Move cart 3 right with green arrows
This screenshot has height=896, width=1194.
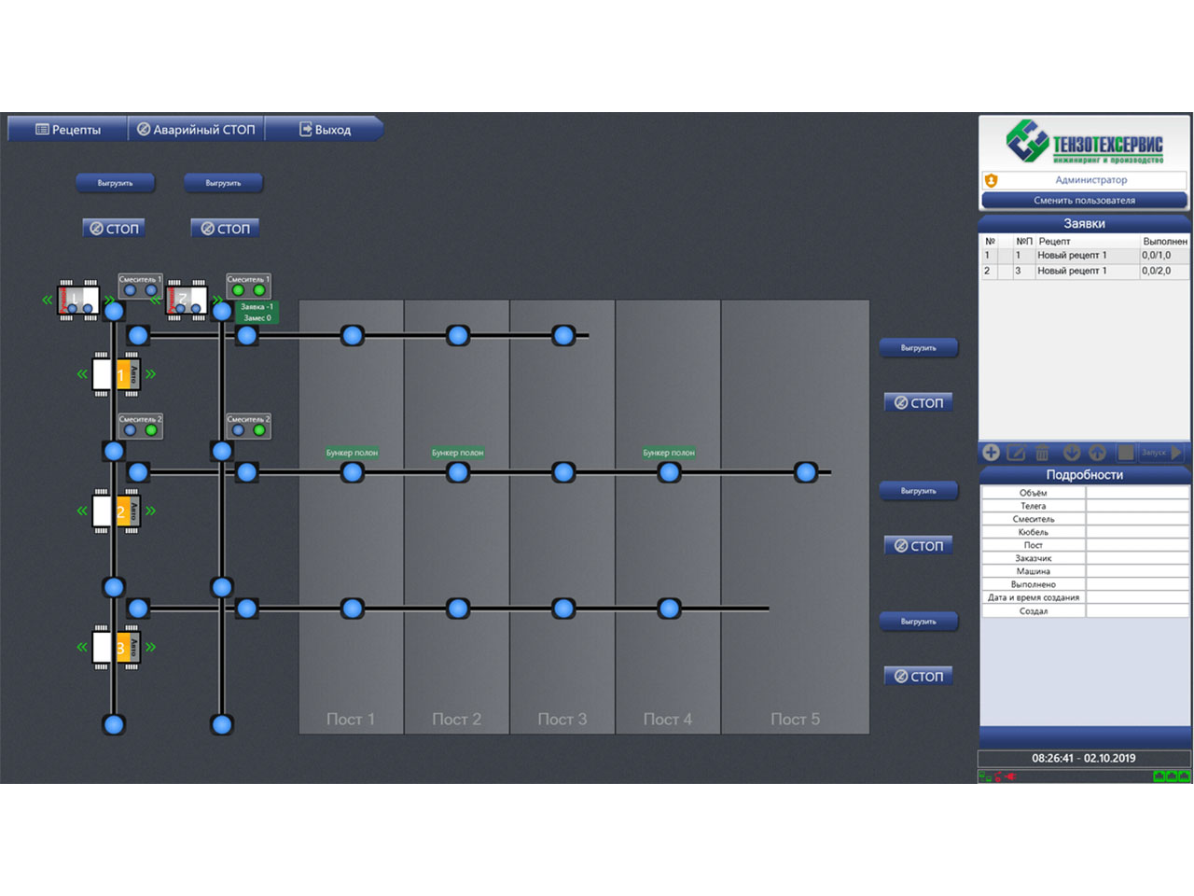point(150,647)
